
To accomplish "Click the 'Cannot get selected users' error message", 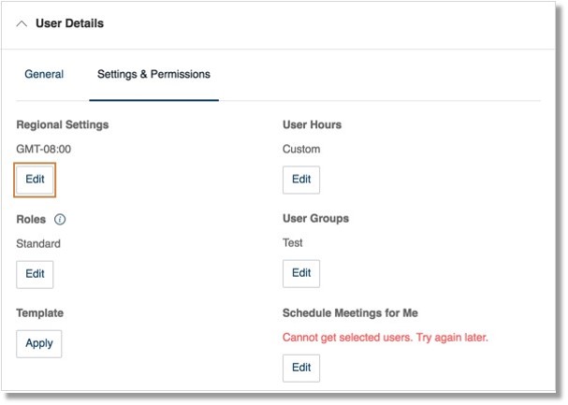I will pos(386,338).
